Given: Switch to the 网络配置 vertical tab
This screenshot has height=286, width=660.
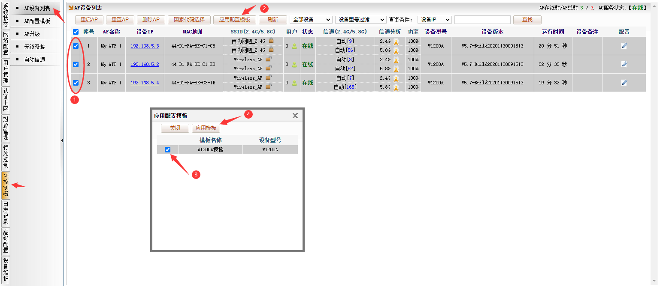Looking at the screenshot, I should [6, 44].
